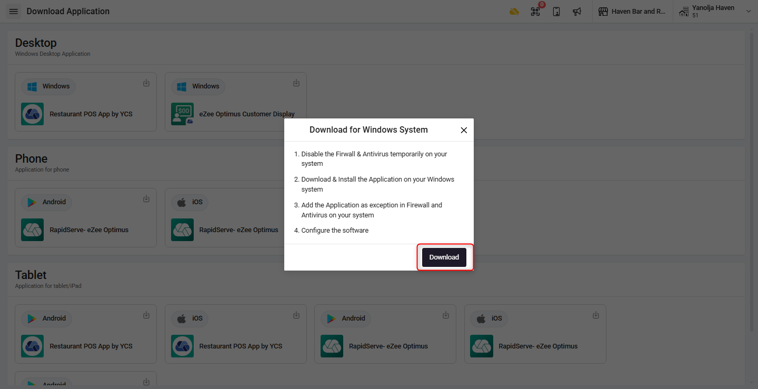Click 'RapidServe- eZee Optimus' on Tablet iOS card

click(538, 346)
